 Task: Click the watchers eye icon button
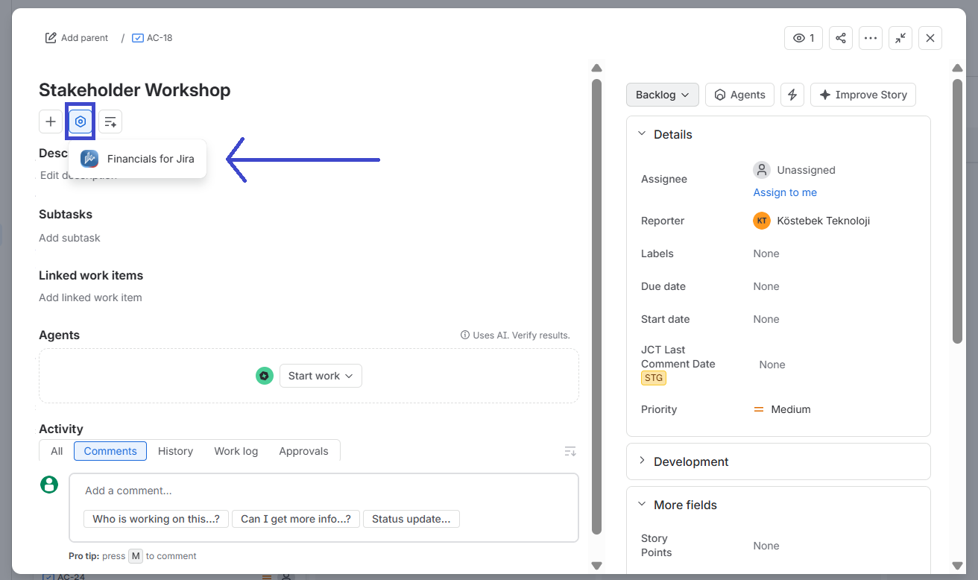point(804,38)
